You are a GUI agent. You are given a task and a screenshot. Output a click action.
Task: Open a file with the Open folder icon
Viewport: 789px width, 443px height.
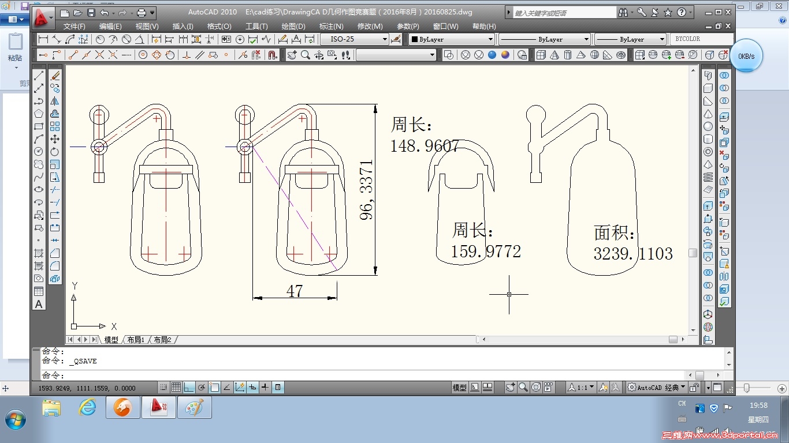[x=78, y=13]
